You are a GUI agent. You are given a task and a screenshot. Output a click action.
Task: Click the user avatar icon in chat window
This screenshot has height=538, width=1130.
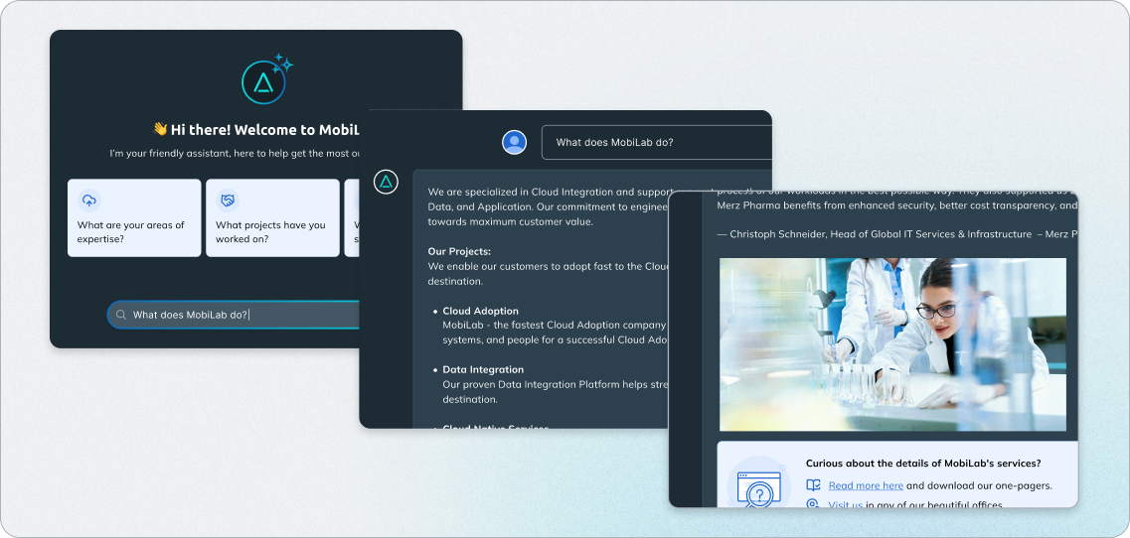click(x=514, y=142)
